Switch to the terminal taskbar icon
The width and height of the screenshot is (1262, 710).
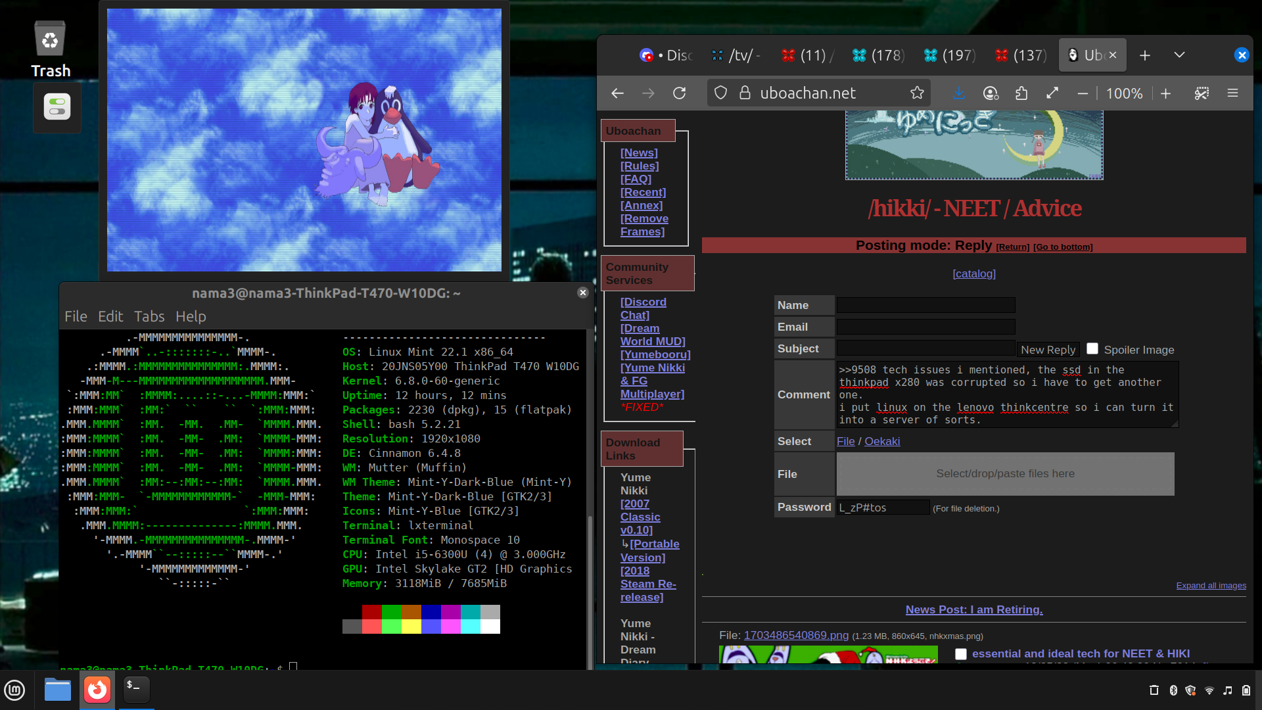tap(137, 690)
